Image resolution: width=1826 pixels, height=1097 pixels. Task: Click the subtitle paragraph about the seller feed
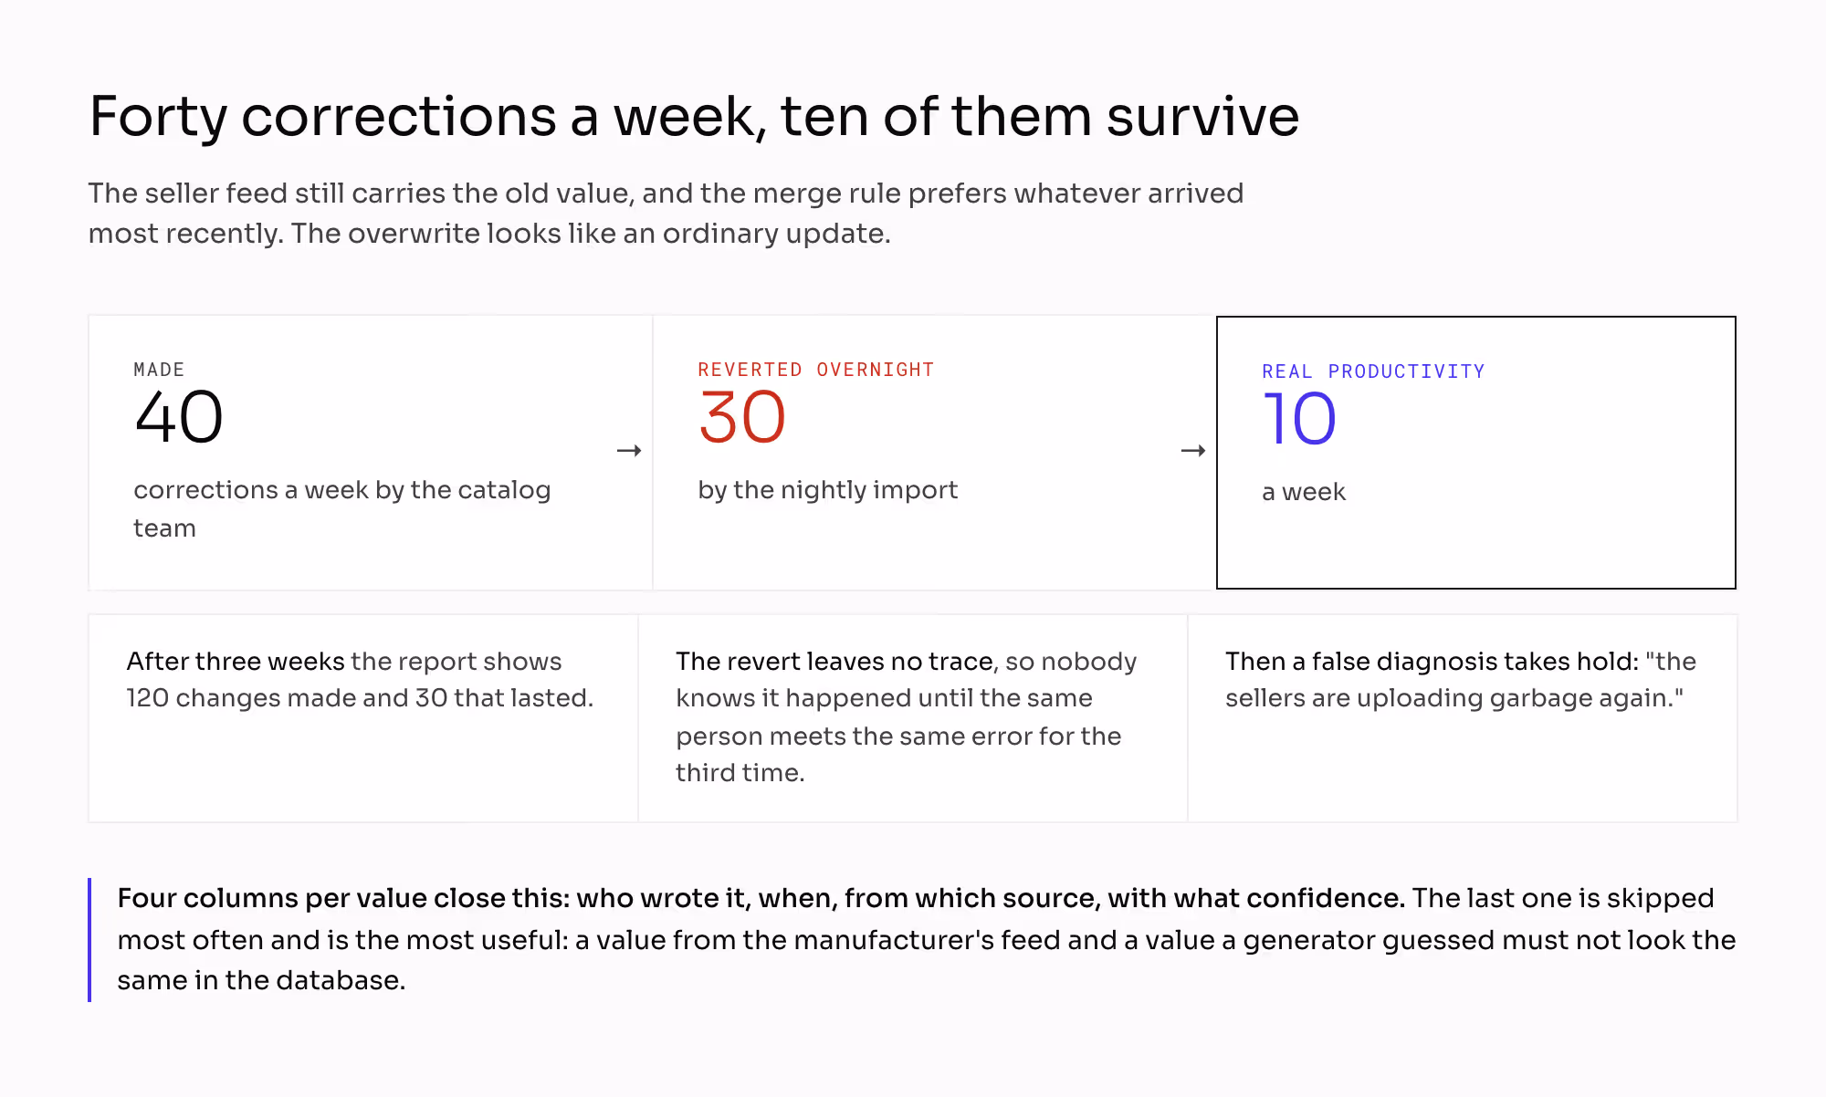click(x=666, y=214)
